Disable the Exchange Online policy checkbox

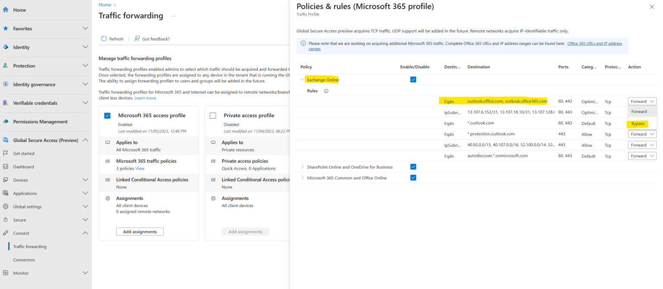pos(413,79)
